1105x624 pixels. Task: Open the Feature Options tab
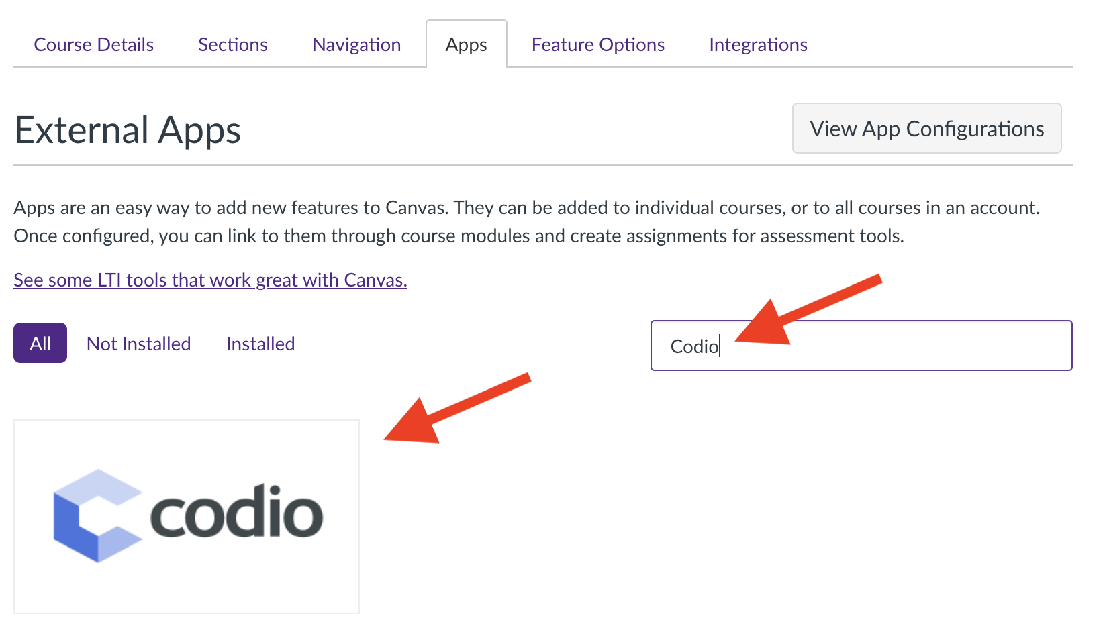point(598,45)
